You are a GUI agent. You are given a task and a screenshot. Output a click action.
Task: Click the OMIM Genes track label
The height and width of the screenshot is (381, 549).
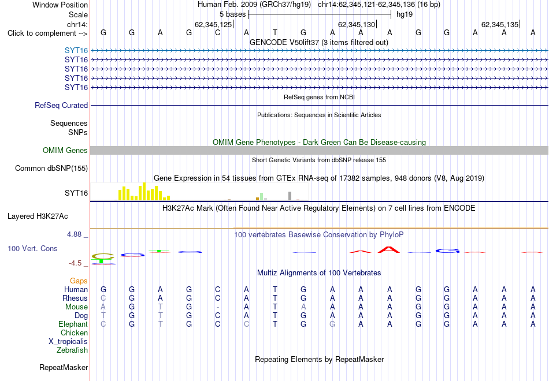(65, 151)
